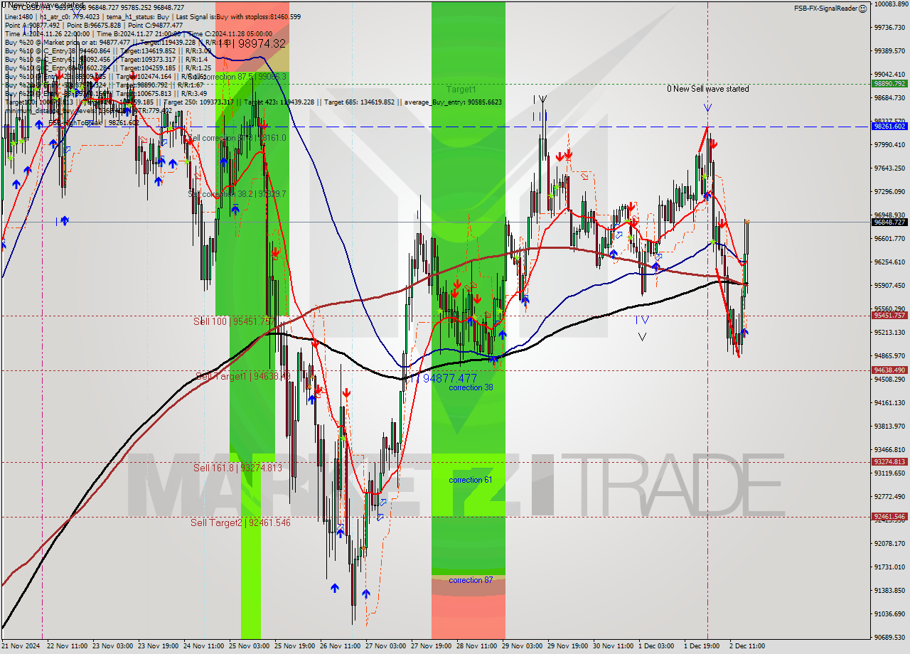Click the "26 Nov 11:00" time axis label

point(341,646)
